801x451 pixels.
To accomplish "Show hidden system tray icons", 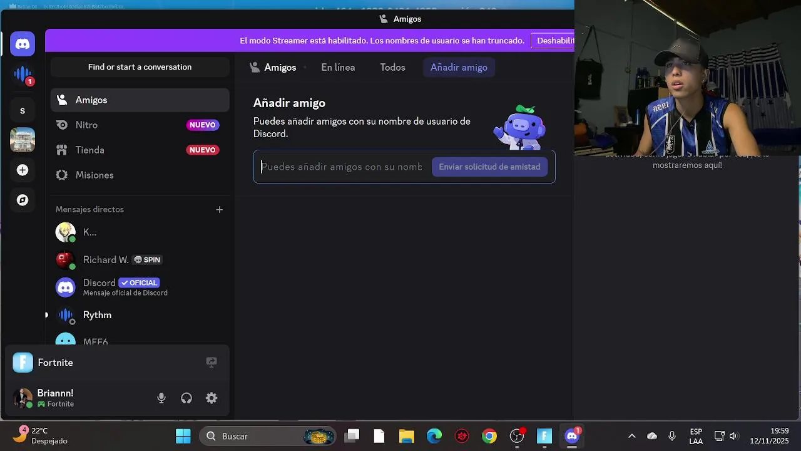I will 632,436.
